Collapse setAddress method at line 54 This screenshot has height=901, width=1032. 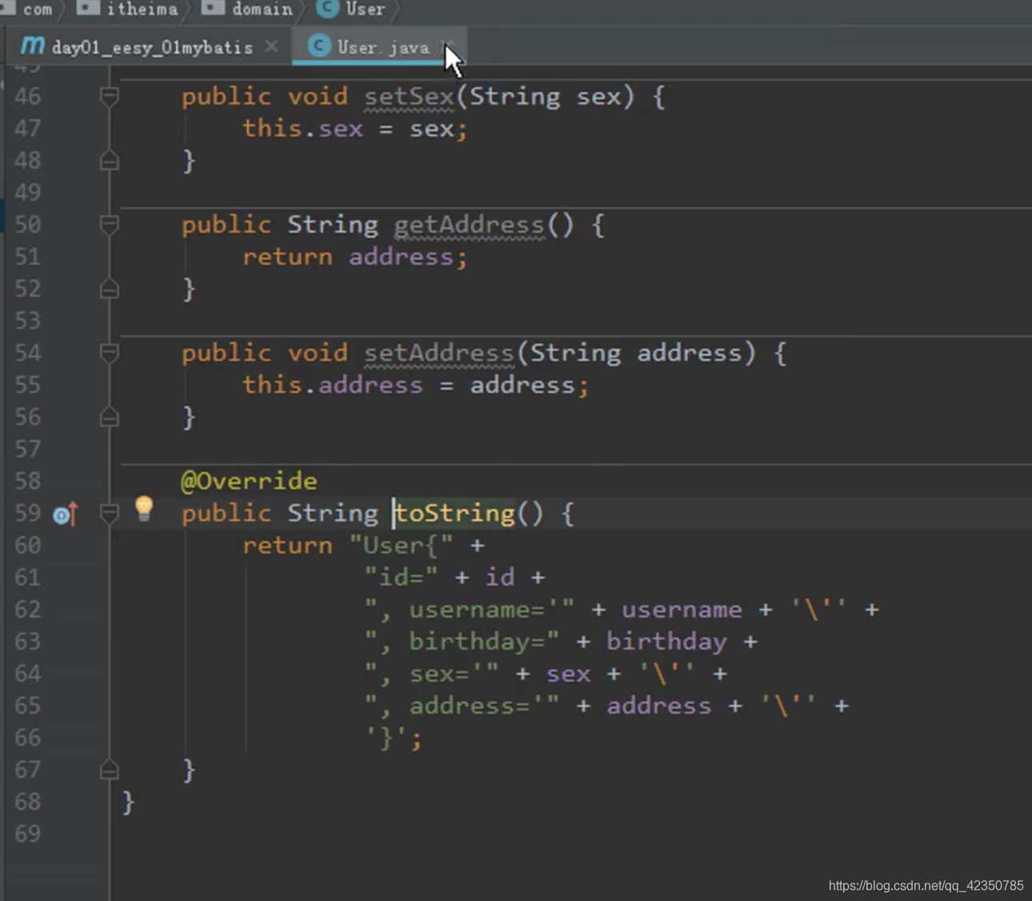pos(110,353)
